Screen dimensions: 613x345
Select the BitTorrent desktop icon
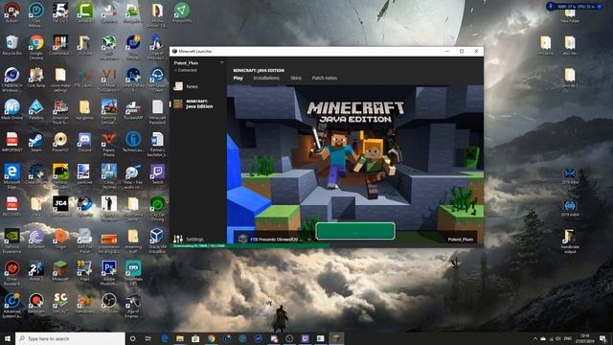click(36, 239)
